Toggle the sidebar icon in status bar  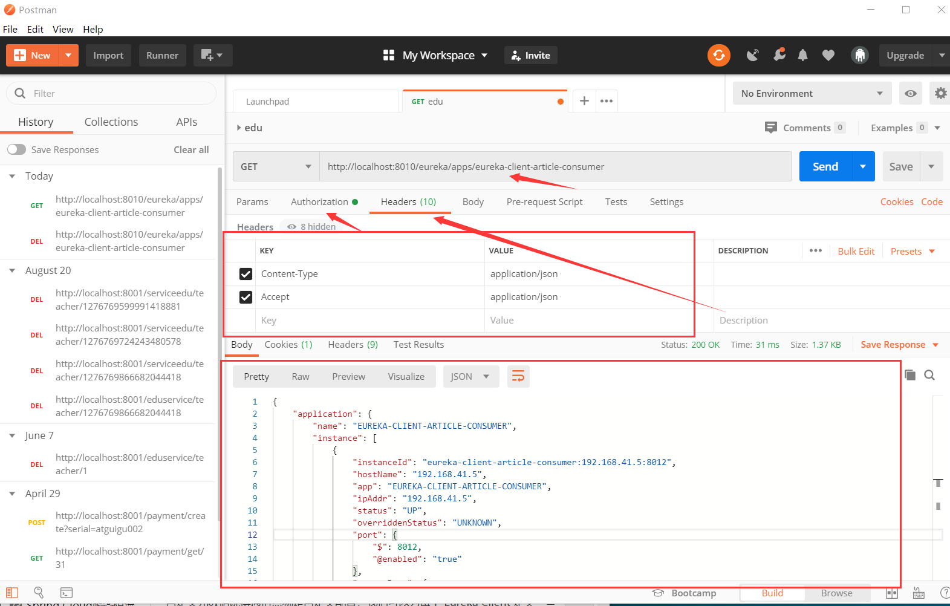click(x=12, y=593)
